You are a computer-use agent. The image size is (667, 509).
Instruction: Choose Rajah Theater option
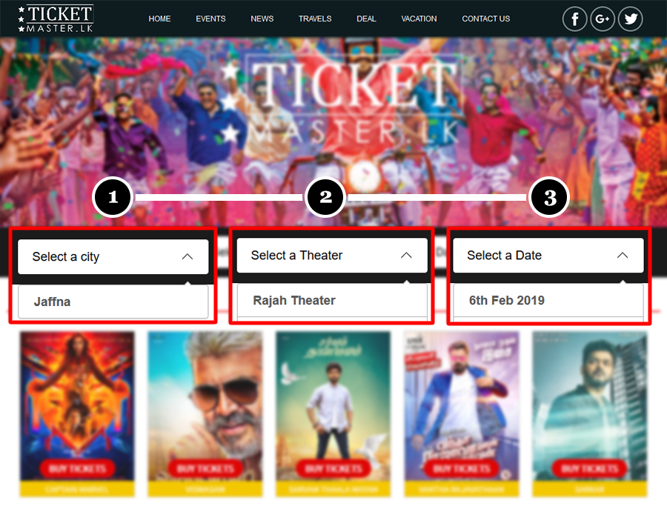pos(332,300)
